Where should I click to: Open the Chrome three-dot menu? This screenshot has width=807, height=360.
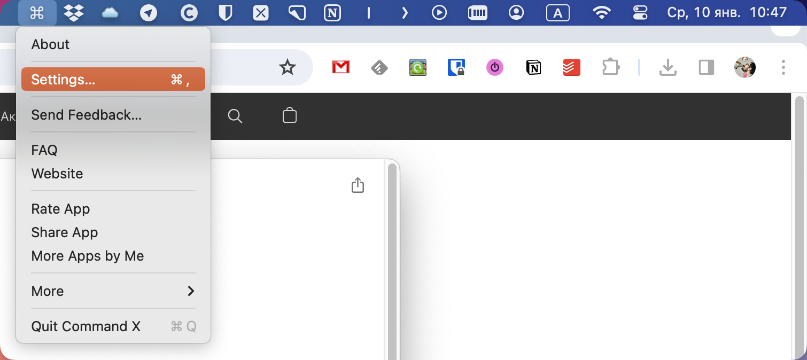783,67
